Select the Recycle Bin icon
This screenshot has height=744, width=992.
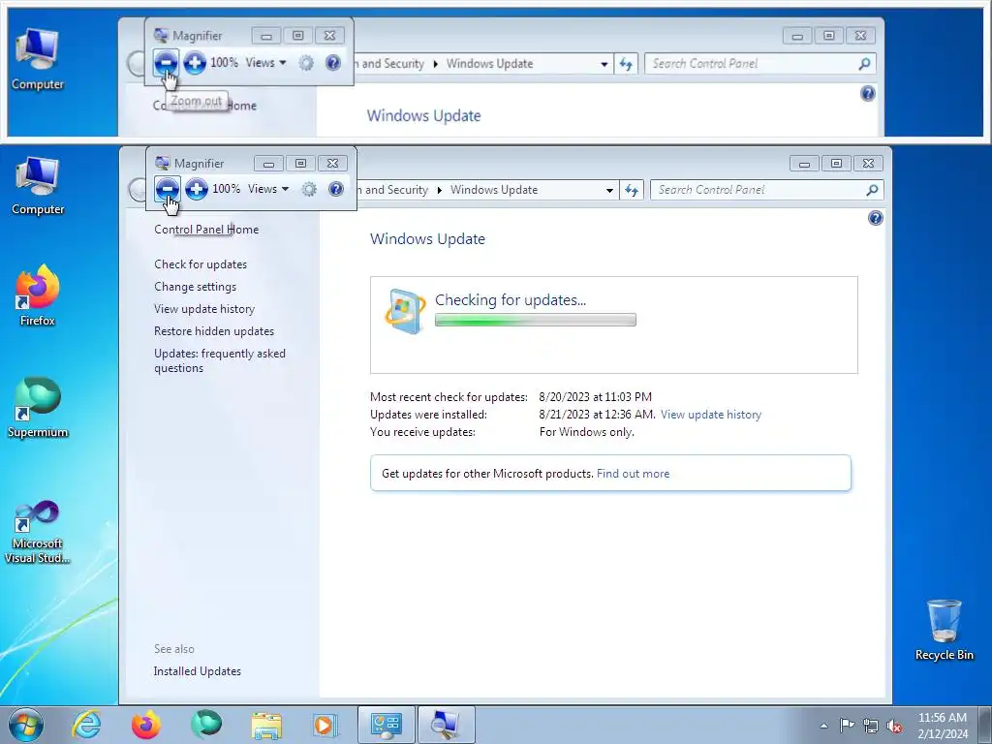(x=944, y=630)
